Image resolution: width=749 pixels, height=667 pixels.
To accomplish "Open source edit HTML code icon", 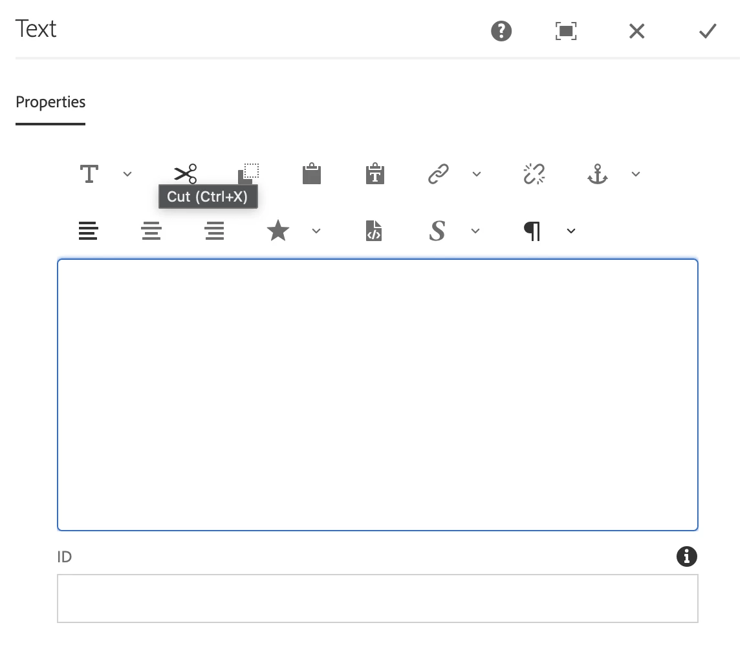I will click(x=374, y=231).
